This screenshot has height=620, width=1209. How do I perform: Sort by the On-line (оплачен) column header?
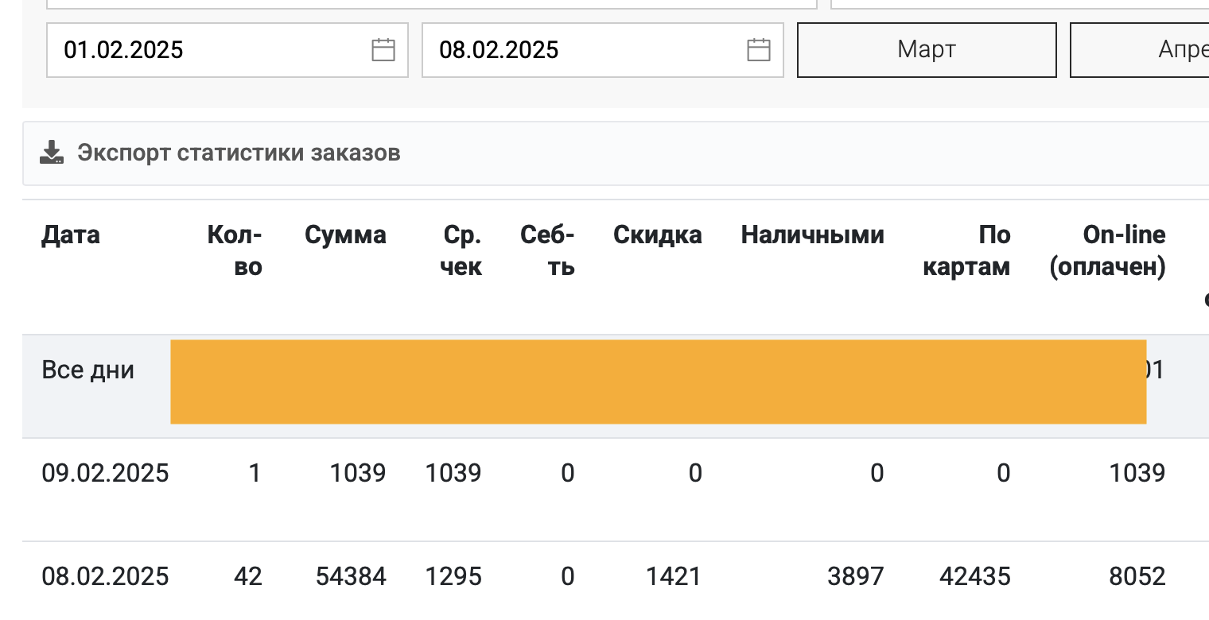click(x=1108, y=250)
